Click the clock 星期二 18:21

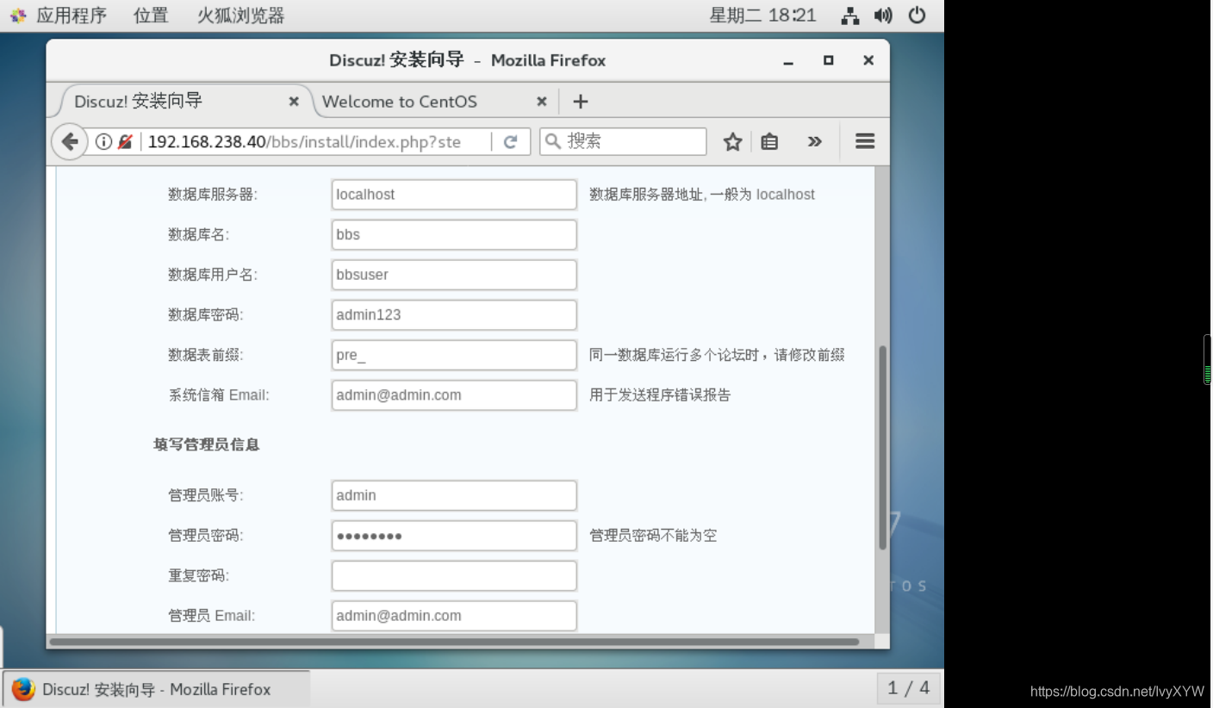tap(762, 15)
